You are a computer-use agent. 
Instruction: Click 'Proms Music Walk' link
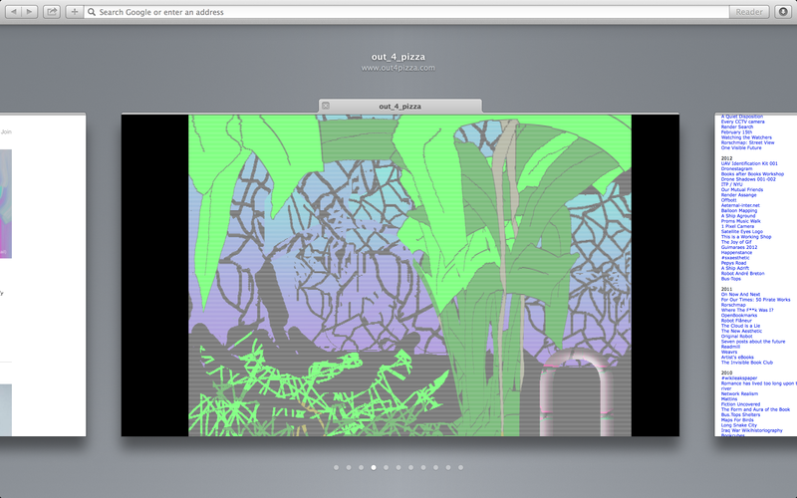740,221
